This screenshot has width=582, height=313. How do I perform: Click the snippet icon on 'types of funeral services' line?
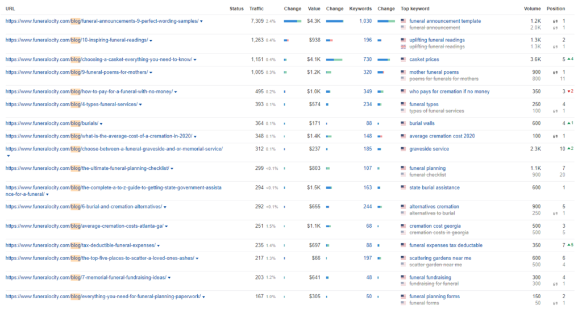[555, 111]
